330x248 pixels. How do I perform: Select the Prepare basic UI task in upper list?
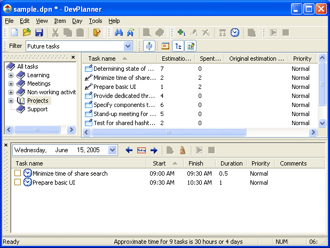(x=200, y=87)
